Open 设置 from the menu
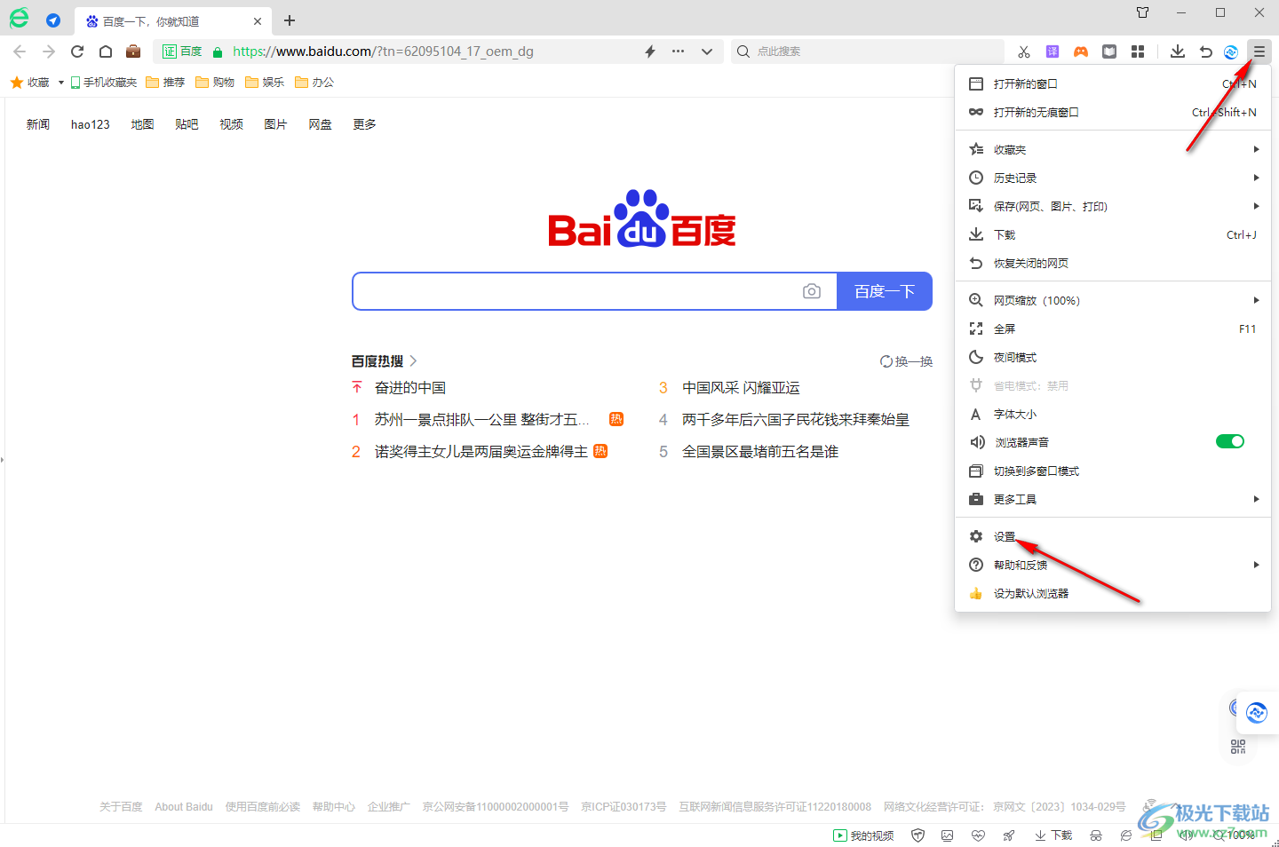This screenshot has height=847, width=1279. [x=1113, y=536]
